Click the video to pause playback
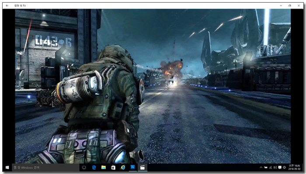 (153, 86)
